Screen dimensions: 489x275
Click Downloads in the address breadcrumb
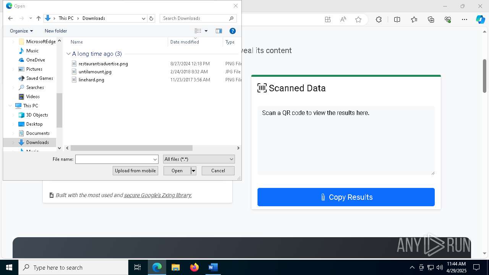click(94, 18)
